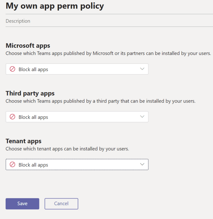Screen dimensions: 213x219
Task: Save the app permission policy
Action: [22, 204]
